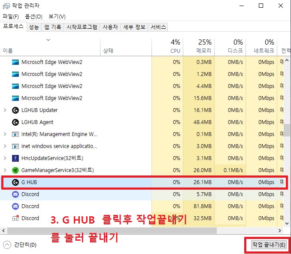Select the LGHUB Updater name text
The height and width of the screenshot is (254, 291).
(39, 110)
